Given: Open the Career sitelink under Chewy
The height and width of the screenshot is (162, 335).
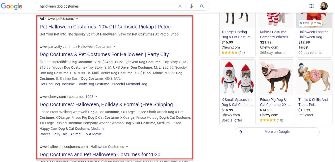Looking at the screenshot, I should pos(45,134).
